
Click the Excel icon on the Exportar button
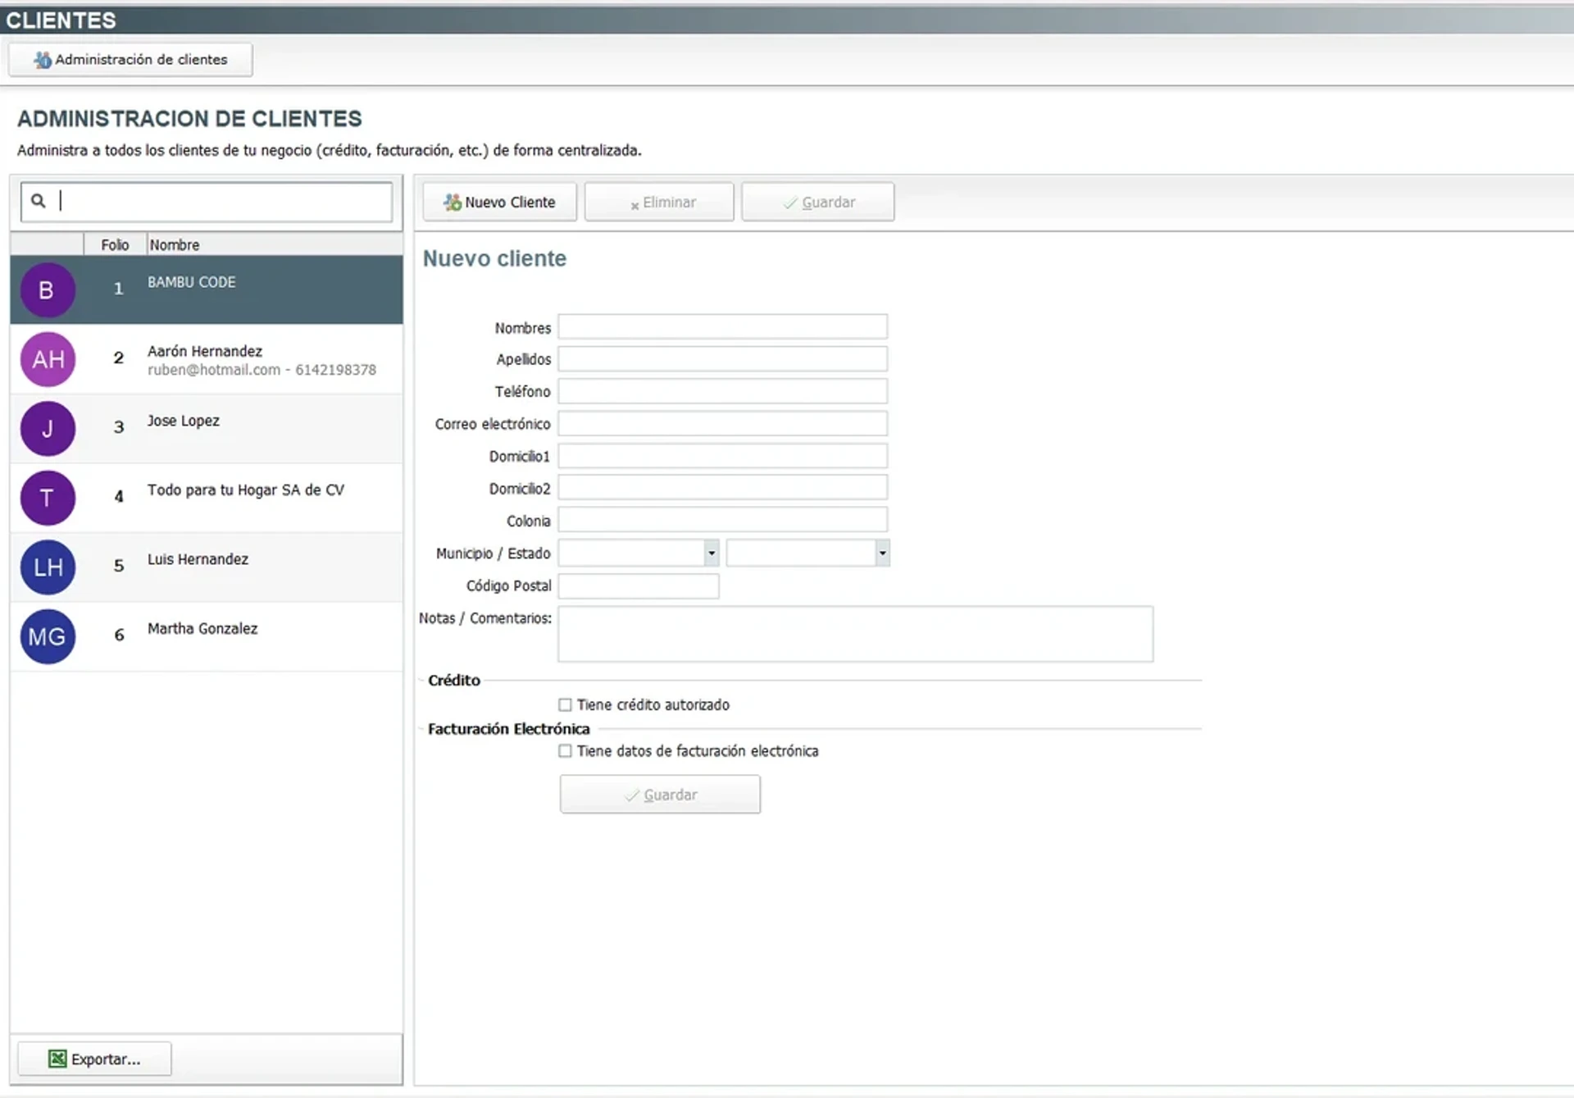pyautogui.click(x=57, y=1059)
